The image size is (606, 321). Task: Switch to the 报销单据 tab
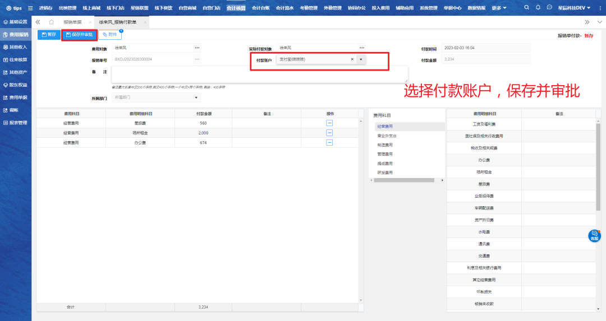tap(74, 22)
